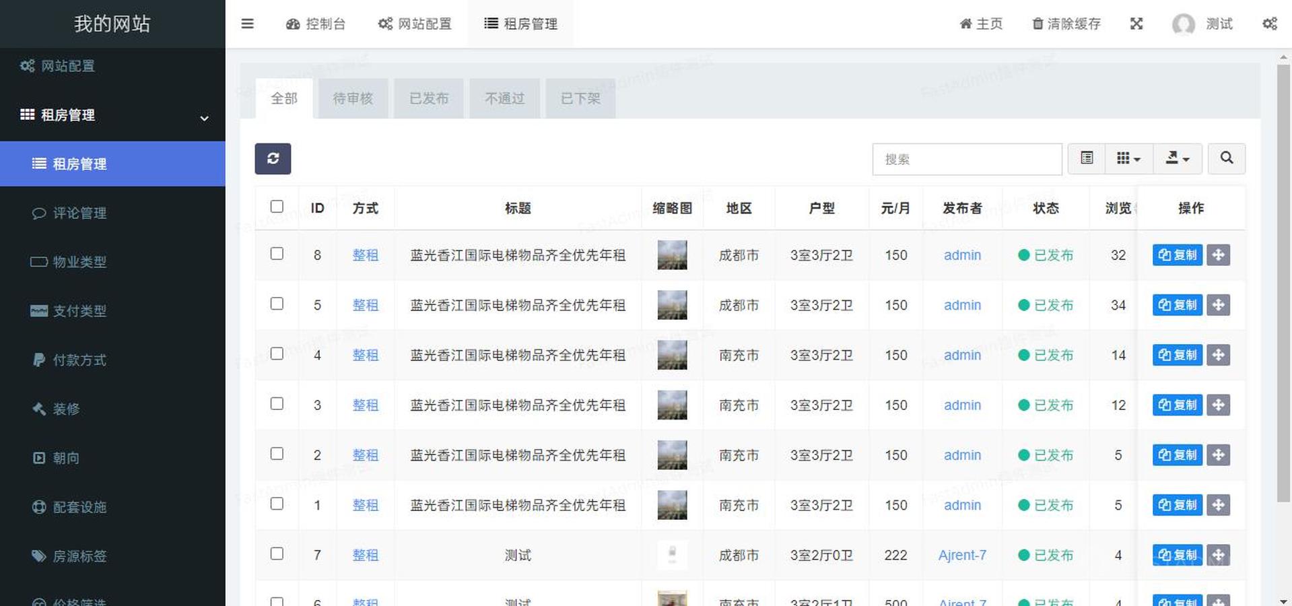Click admin publisher link in row 8
Image resolution: width=1292 pixels, height=606 pixels.
tap(962, 255)
